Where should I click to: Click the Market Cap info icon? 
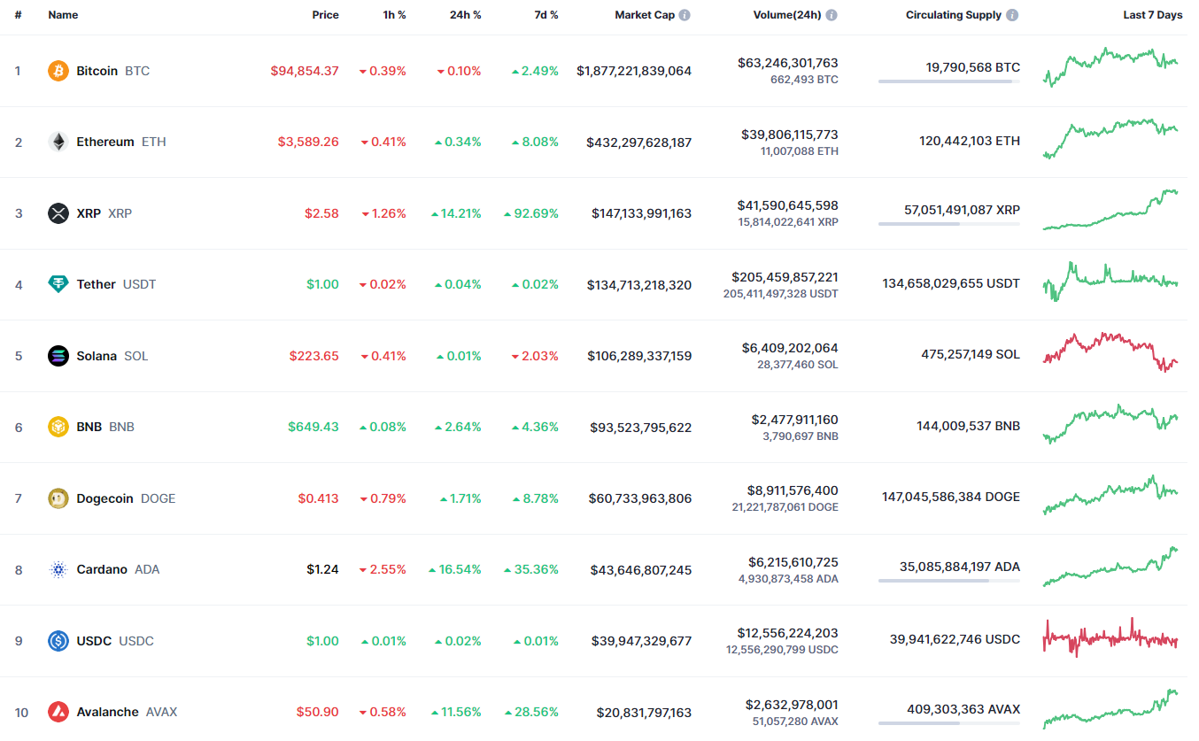pos(685,15)
